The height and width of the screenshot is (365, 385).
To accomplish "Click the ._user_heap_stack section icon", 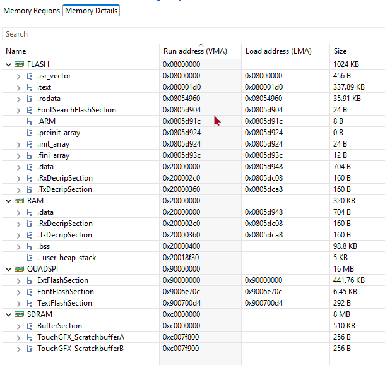I will click(30, 258).
